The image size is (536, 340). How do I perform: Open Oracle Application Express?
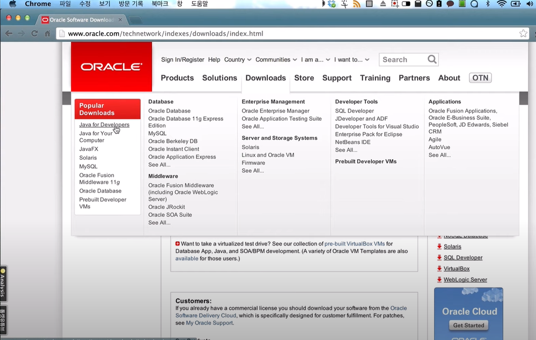coord(182,157)
